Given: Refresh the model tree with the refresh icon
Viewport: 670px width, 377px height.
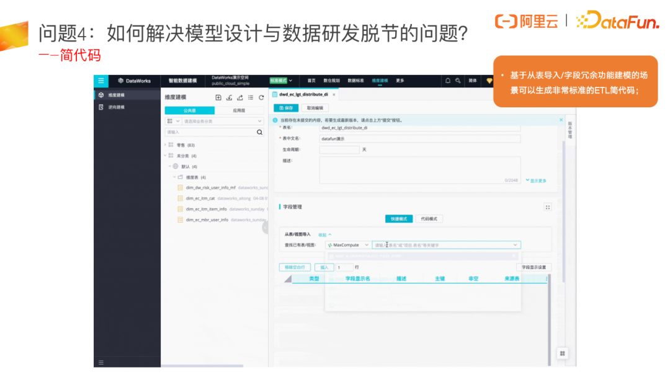Looking at the screenshot, I should pos(261,98).
